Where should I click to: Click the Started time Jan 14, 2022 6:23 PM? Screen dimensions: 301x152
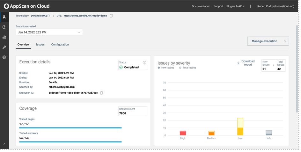tap(61, 73)
